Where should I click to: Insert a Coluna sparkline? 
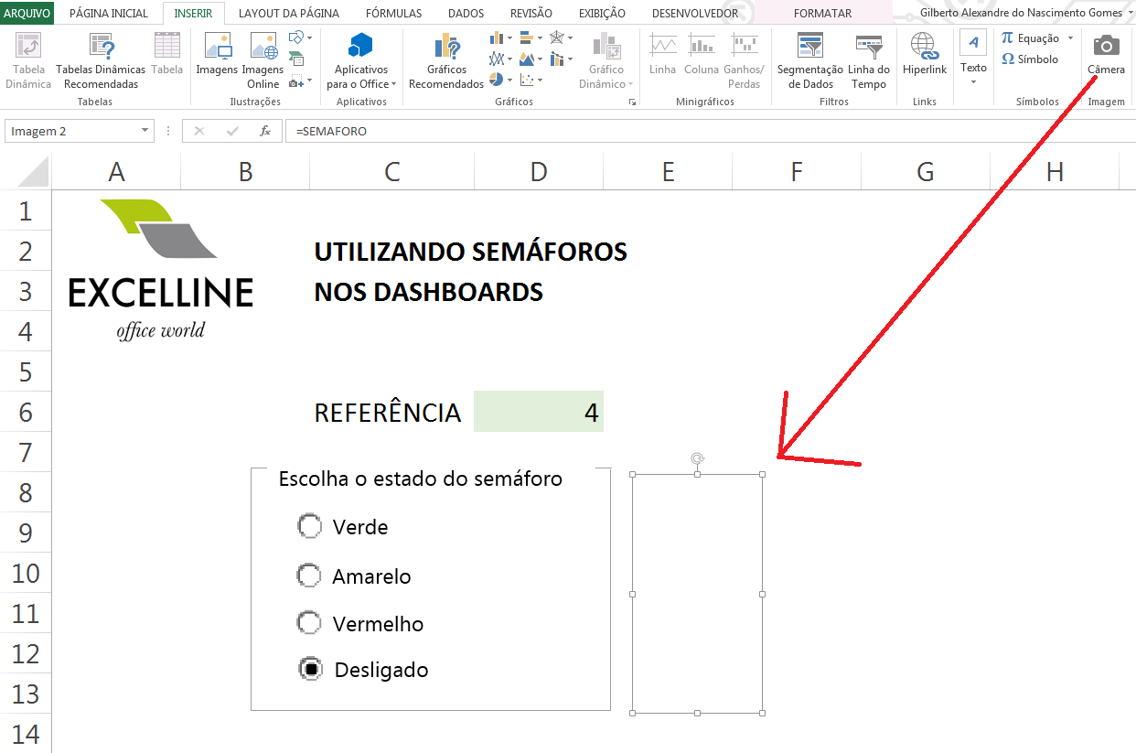click(702, 55)
